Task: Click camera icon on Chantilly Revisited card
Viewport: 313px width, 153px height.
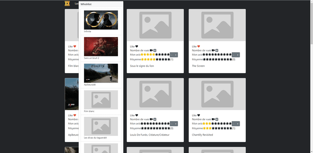Action: [213, 119]
